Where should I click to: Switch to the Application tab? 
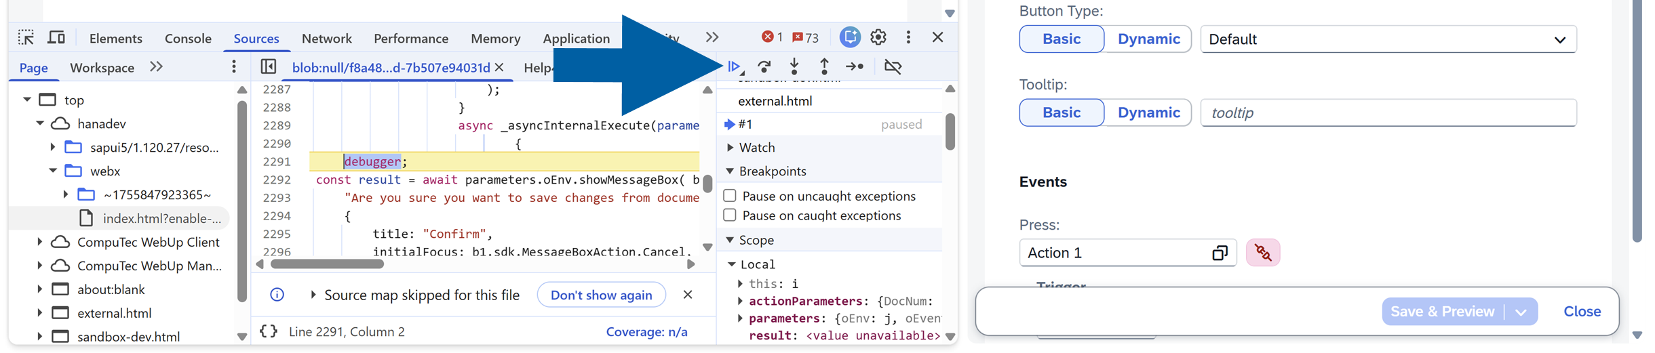[x=576, y=39]
